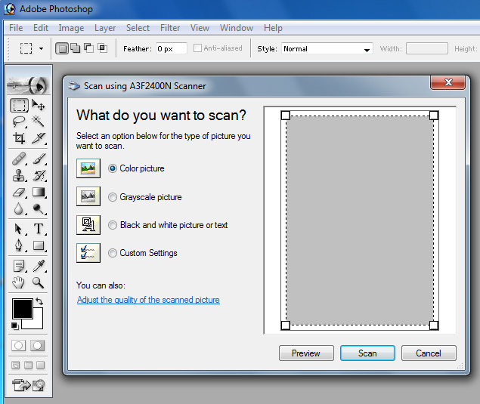The height and width of the screenshot is (404, 480).
Task: Select the Gradient tool
Action: pyautogui.click(x=39, y=193)
